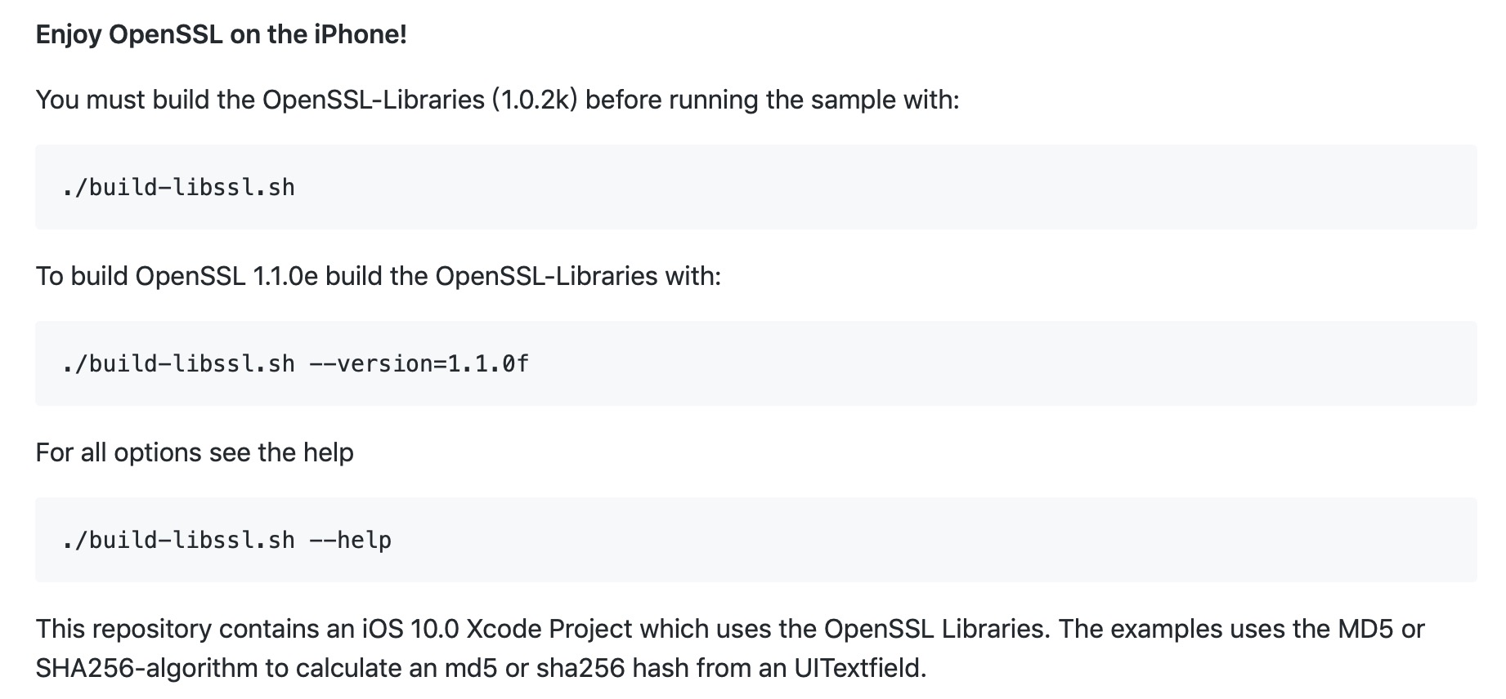Click empty area of the version code block

point(981,363)
